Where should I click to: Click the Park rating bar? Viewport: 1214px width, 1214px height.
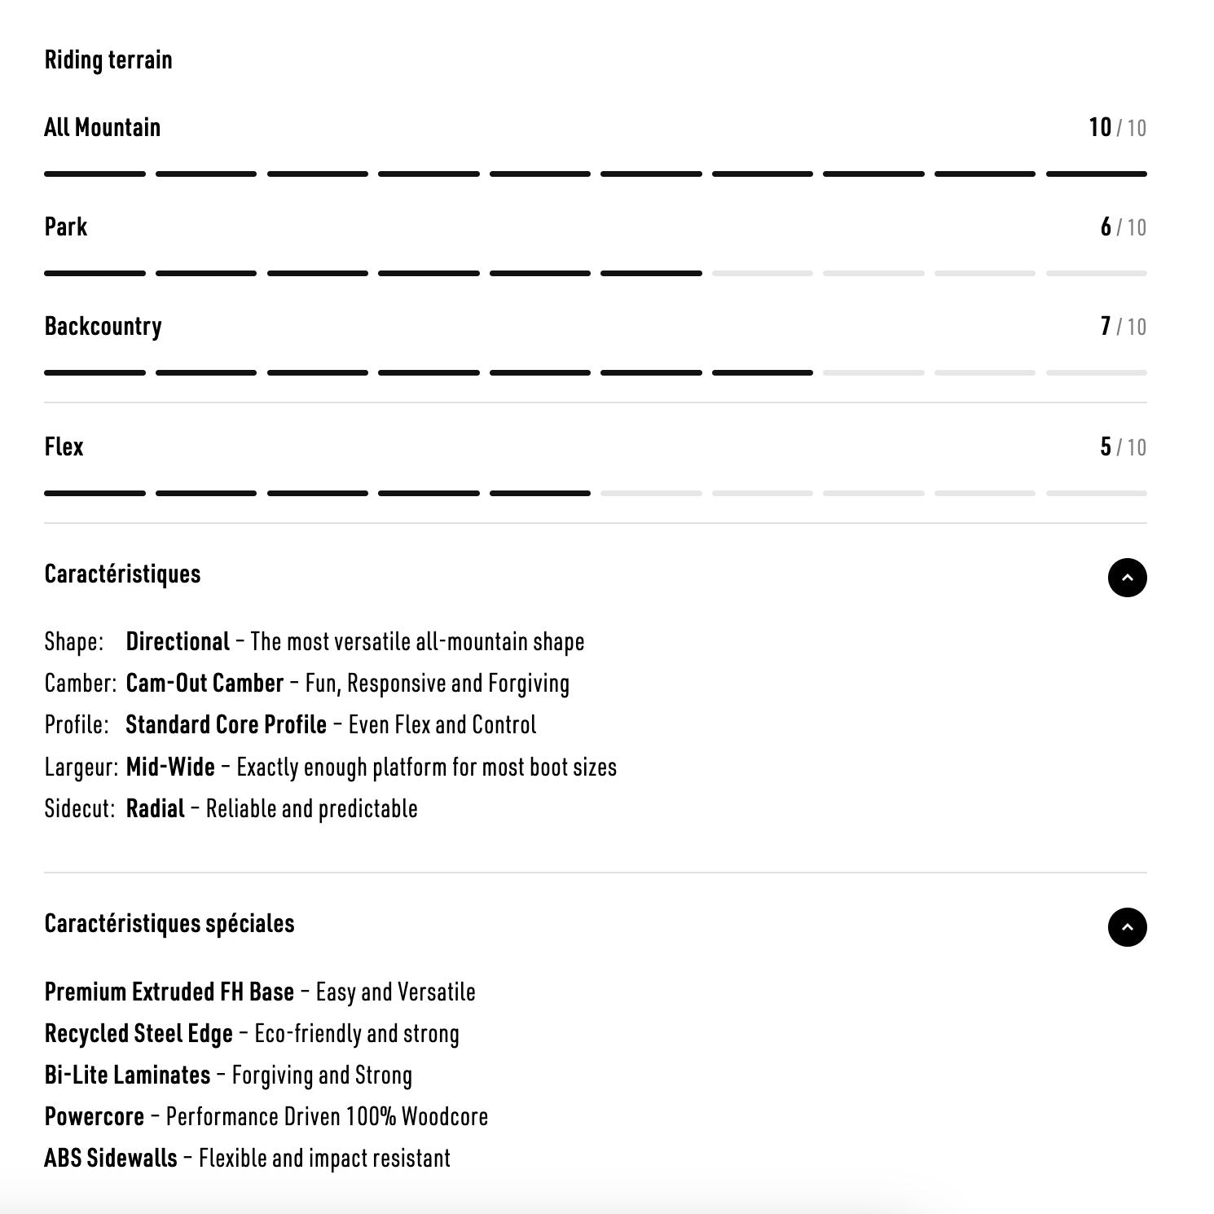click(595, 274)
